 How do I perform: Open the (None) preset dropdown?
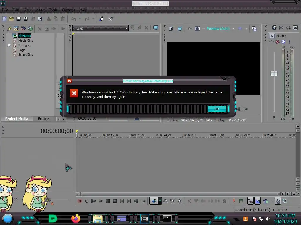pyautogui.click(x=101, y=28)
